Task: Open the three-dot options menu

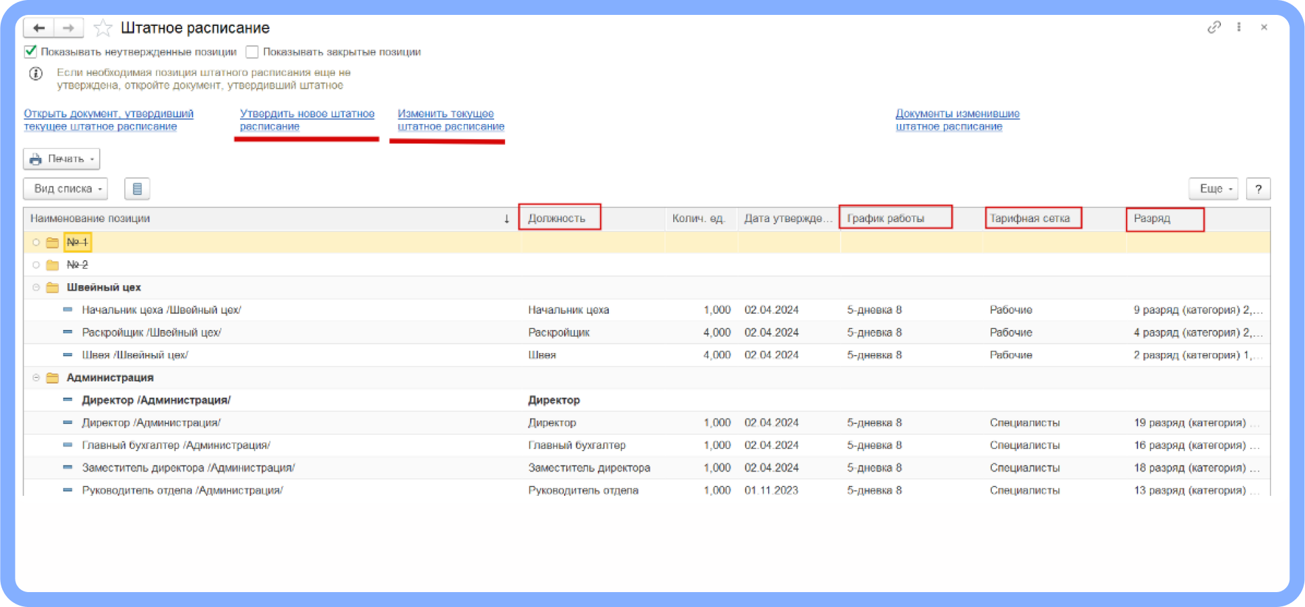Action: tap(1239, 27)
